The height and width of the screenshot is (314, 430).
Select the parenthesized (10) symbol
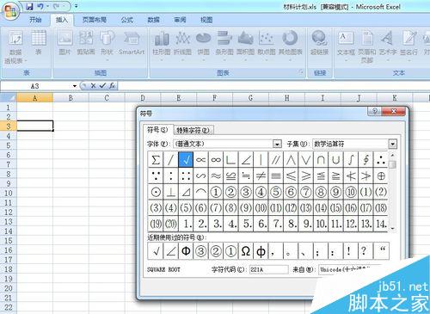click(x=261, y=207)
